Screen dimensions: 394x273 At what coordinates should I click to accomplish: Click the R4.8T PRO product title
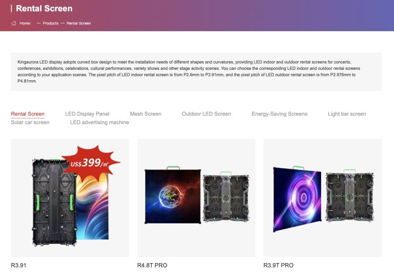152,265
